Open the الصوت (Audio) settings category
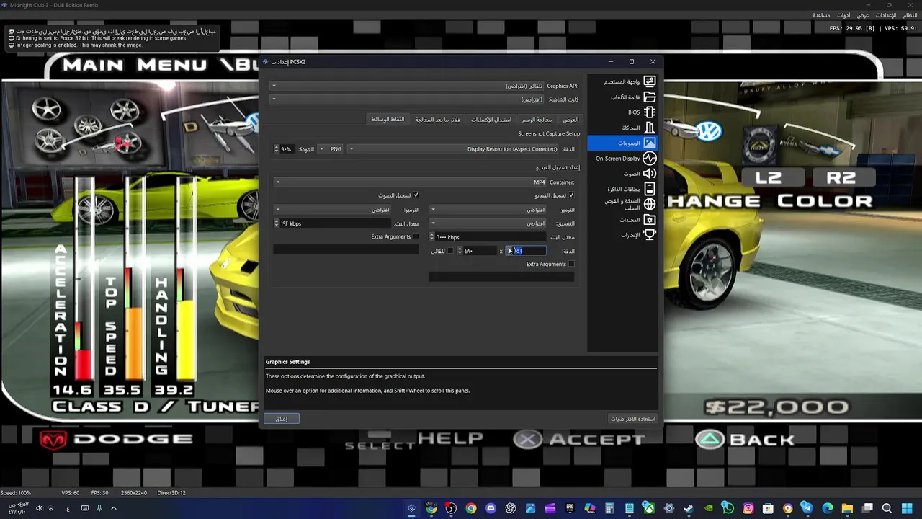Image resolution: width=922 pixels, height=519 pixels. [x=624, y=174]
